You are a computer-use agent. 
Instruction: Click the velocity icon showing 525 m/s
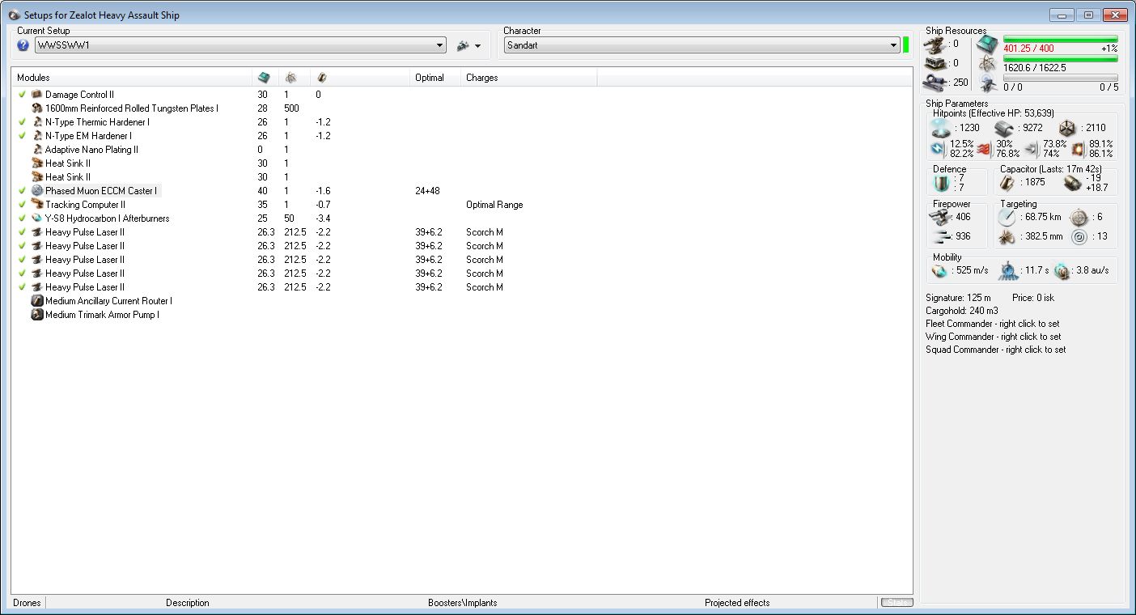pyautogui.click(x=939, y=270)
